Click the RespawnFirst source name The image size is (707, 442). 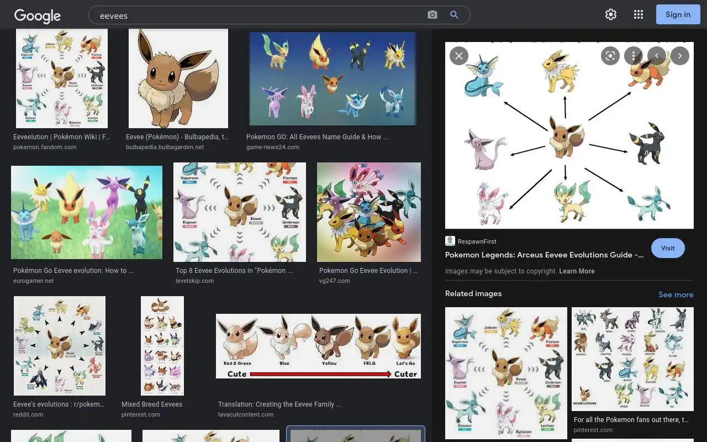click(x=477, y=241)
